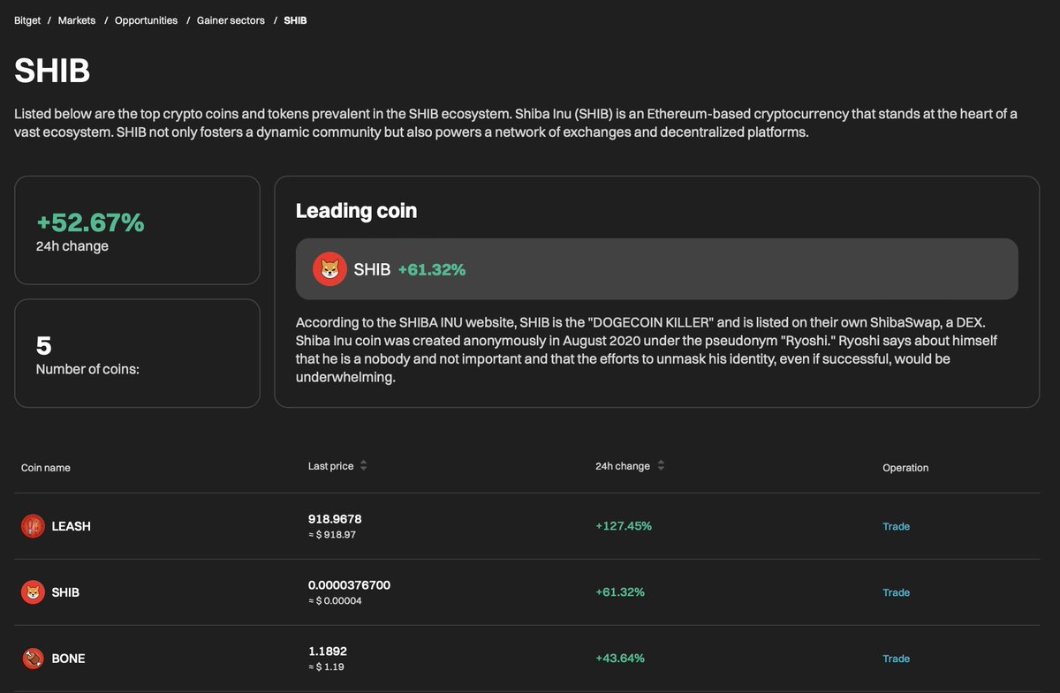This screenshot has height=693, width=1060.
Task: Click the ≈ $ 918.97 approximate price
Action: pyautogui.click(x=332, y=535)
